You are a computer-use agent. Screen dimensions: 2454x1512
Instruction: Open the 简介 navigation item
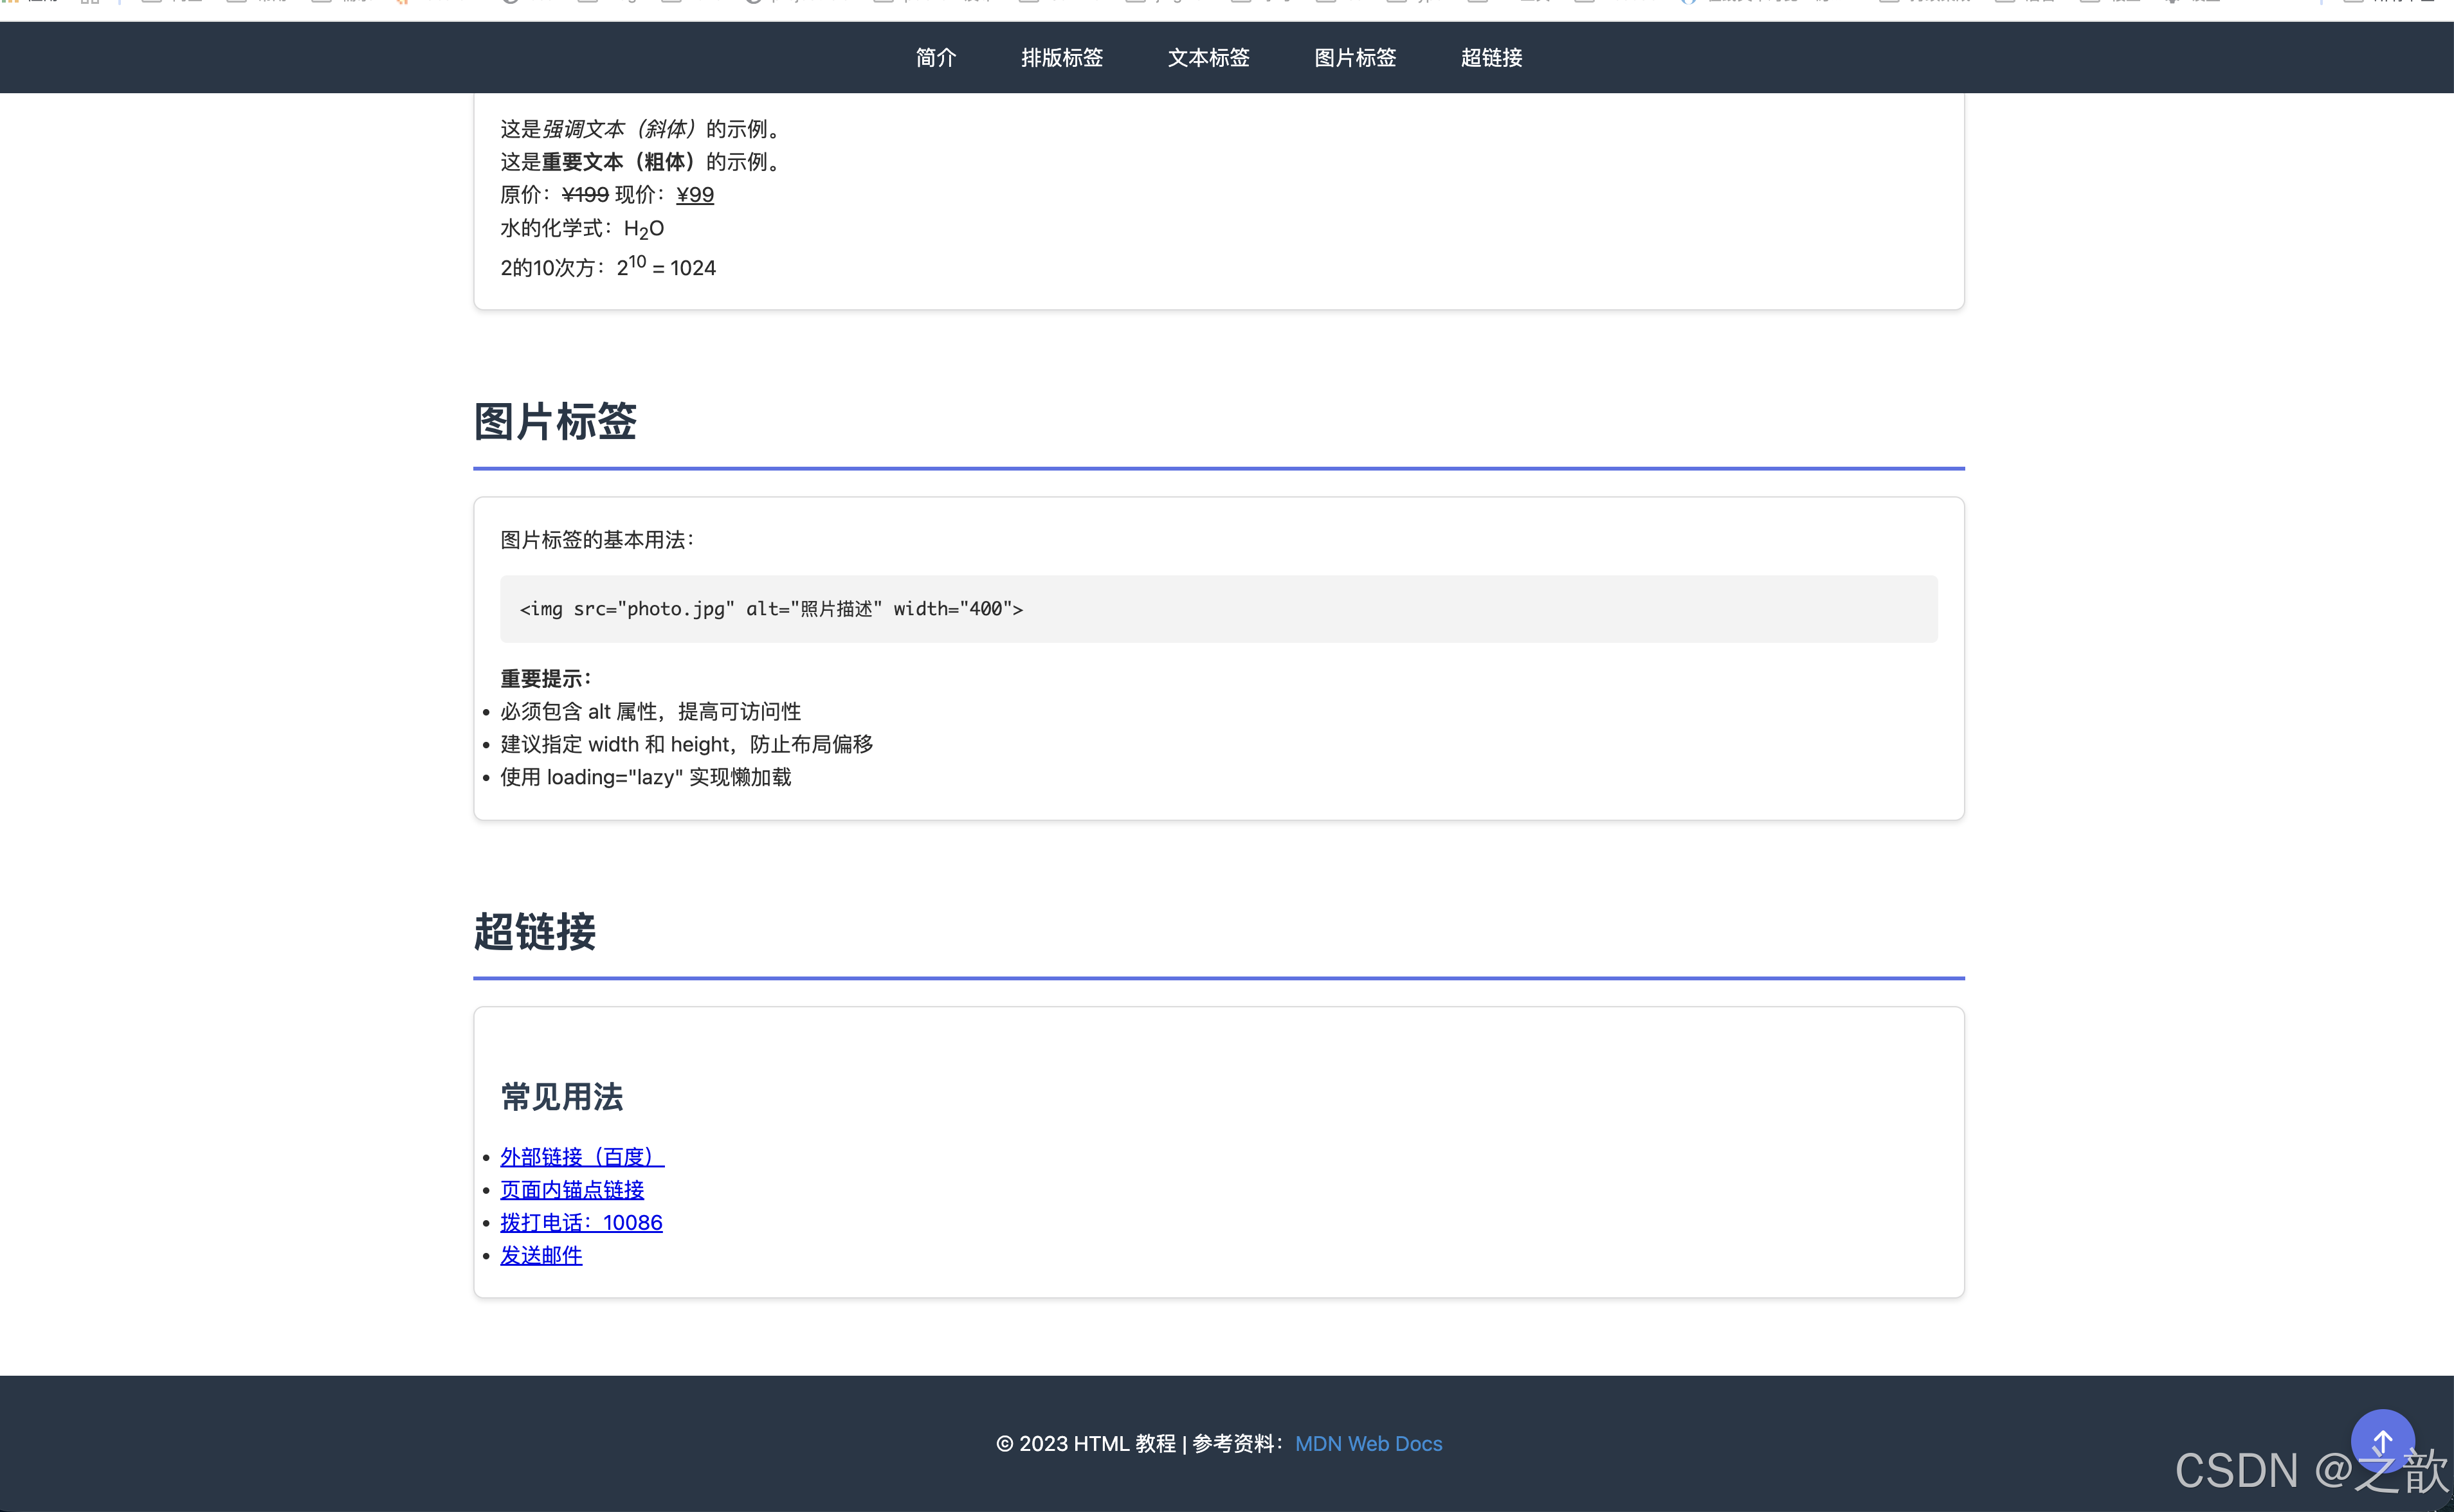tap(936, 58)
